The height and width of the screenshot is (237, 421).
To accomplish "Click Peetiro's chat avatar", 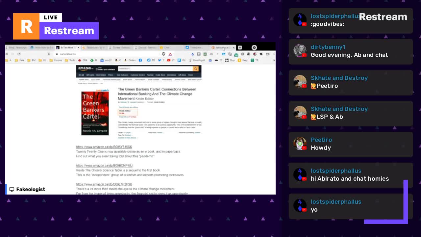I will point(300,144).
